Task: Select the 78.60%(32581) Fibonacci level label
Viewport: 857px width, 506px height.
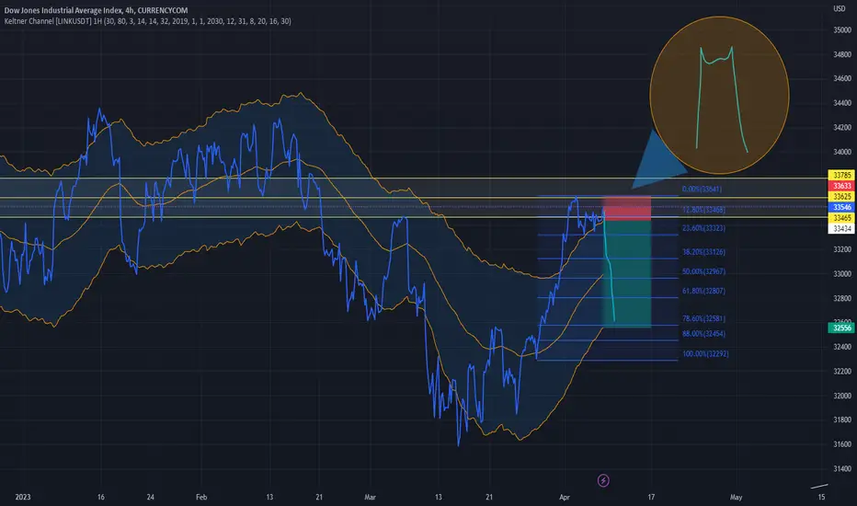Action: click(x=704, y=318)
